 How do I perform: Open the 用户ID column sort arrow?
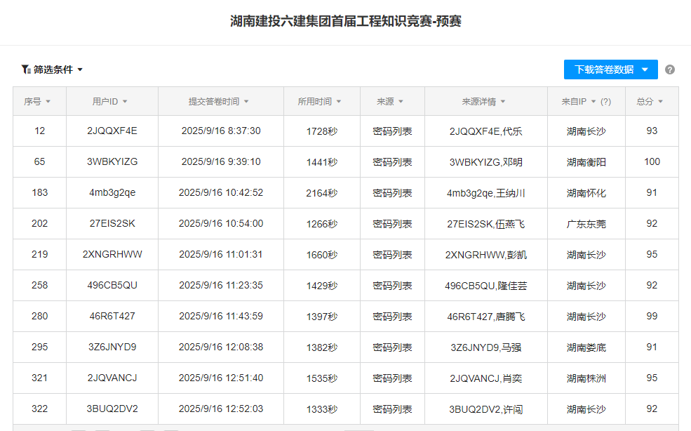[x=125, y=102]
